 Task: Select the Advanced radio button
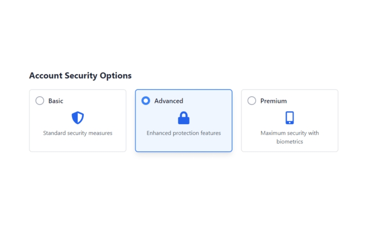146,100
